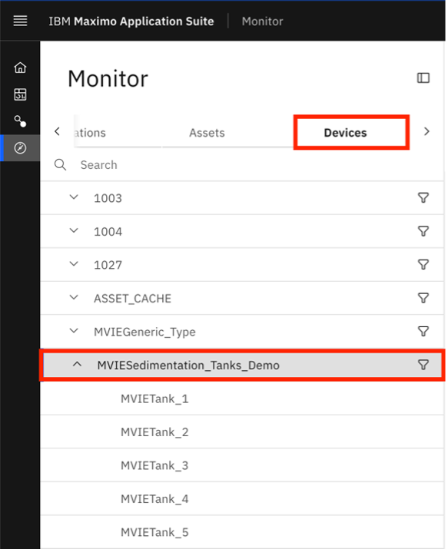Show previous tabs with left arrow
The height and width of the screenshot is (549, 448).
(x=57, y=131)
